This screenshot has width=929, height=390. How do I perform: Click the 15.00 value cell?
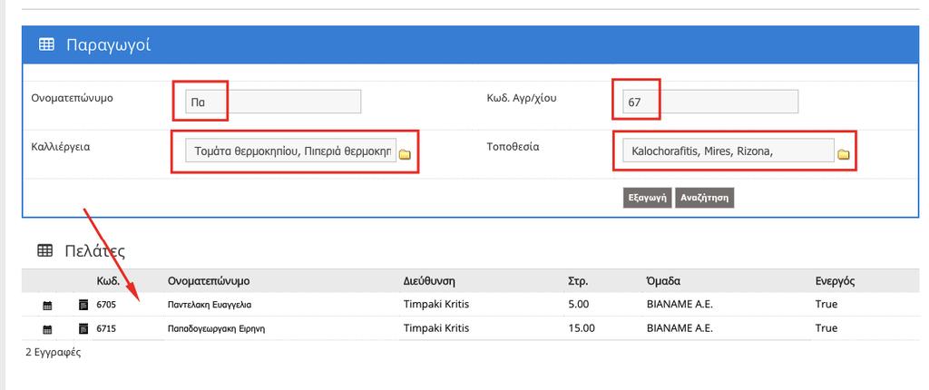tap(582, 327)
